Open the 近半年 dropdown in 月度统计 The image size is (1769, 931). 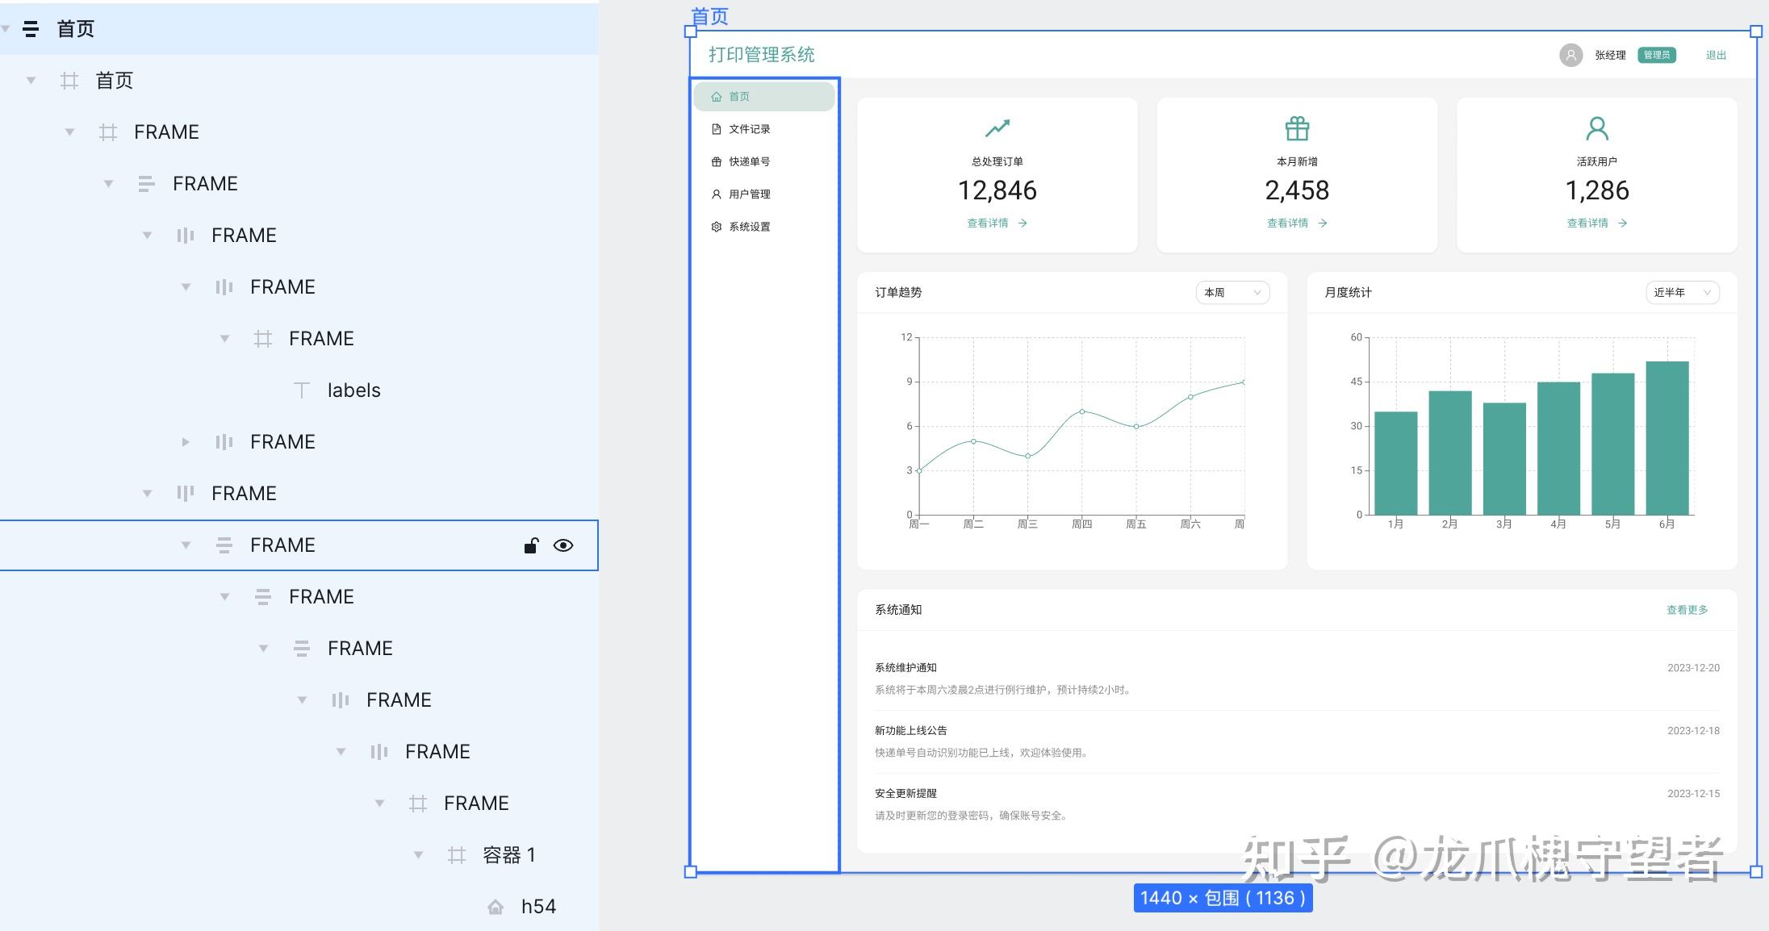pyautogui.click(x=1682, y=292)
